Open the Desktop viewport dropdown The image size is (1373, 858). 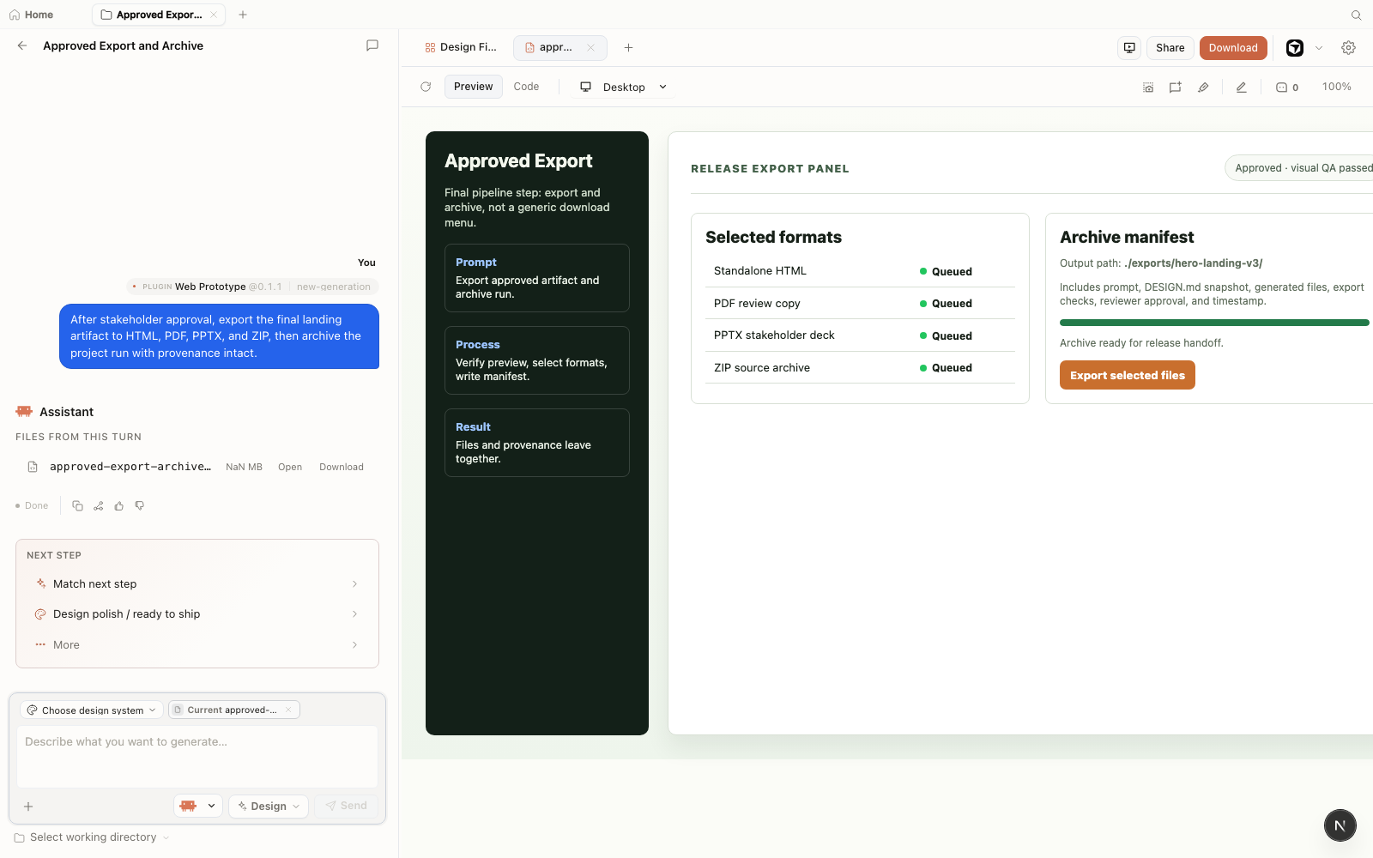tap(623, 87)
